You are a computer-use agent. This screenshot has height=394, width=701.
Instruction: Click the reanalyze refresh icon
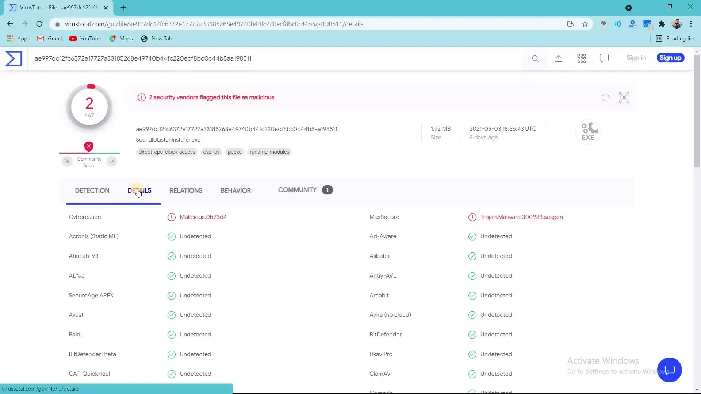(606, 97)
